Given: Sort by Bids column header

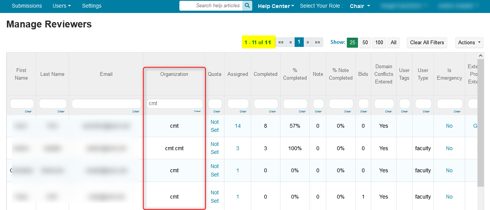Looking at the screenshot, I should coord(363,74).
